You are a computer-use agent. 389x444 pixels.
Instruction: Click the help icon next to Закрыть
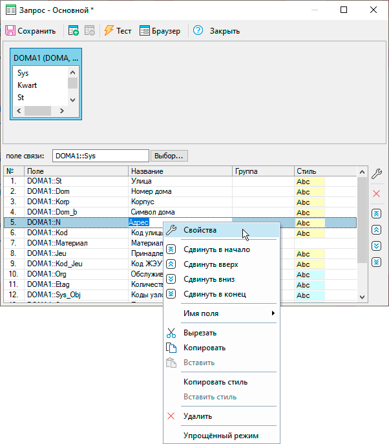[198, 30]
